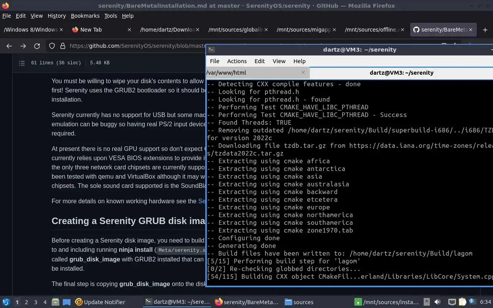Go back in Firefox with the back arrow
Screen dimensions: 493x308
pyautogui.click(x=9, y=46)
